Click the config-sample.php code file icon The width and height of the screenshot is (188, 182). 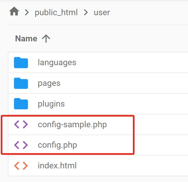21,124
